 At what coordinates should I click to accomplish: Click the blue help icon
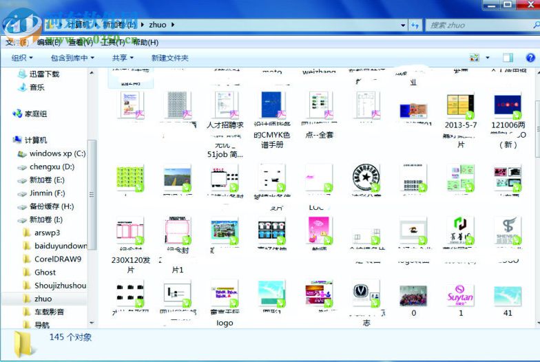tap(530, 58)
